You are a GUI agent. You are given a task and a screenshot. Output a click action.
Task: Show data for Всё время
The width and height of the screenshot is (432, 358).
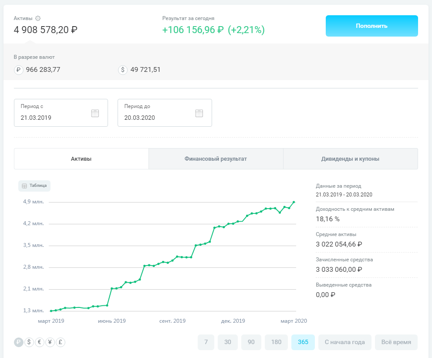tap(396, 342)
